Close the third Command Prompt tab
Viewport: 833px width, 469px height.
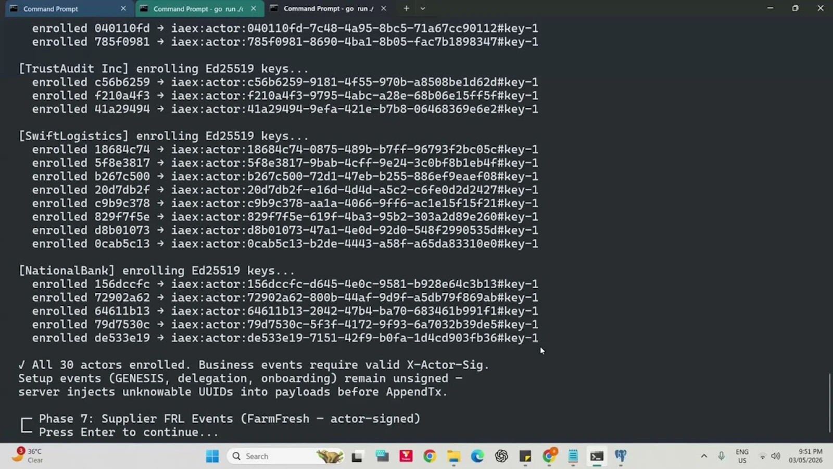click(384, 8)
